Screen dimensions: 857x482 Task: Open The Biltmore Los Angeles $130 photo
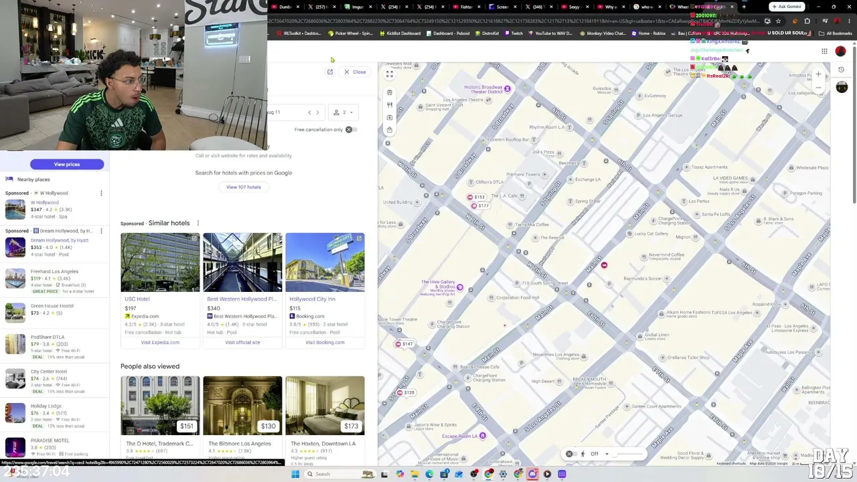242,406
